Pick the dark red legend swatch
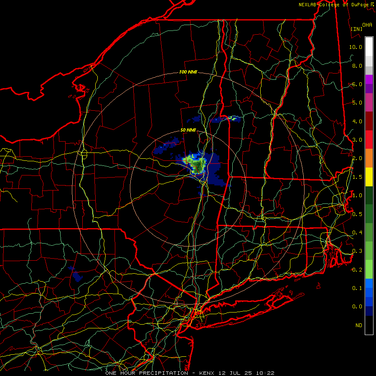The image size is (376, 376). (x=369, y=121)
